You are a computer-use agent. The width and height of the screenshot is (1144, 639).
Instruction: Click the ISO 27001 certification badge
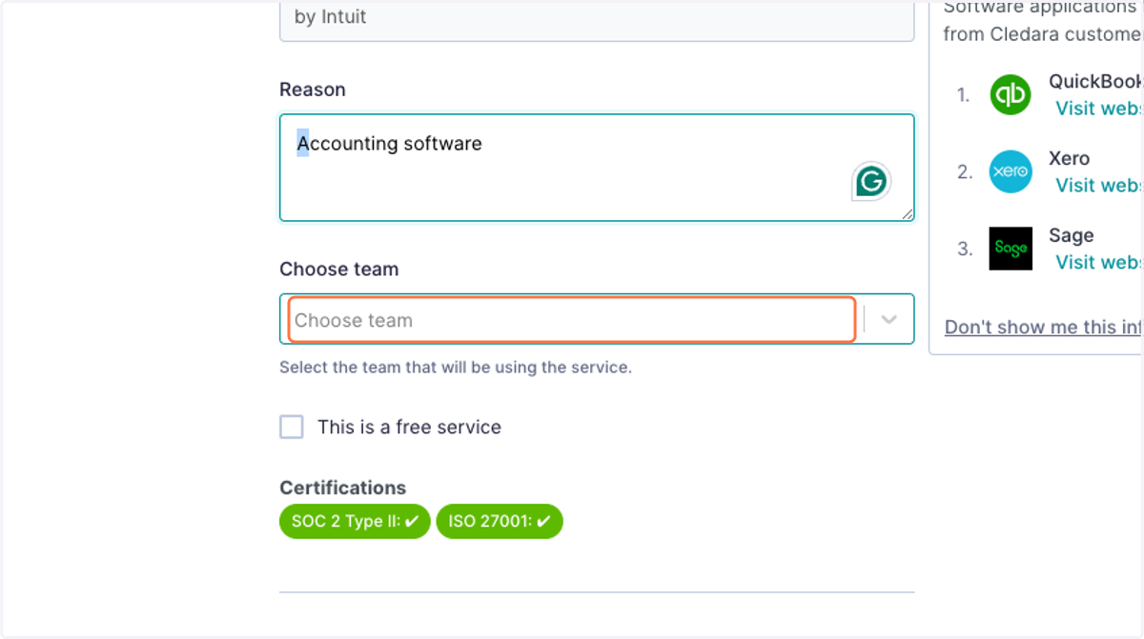click(500, 522)
